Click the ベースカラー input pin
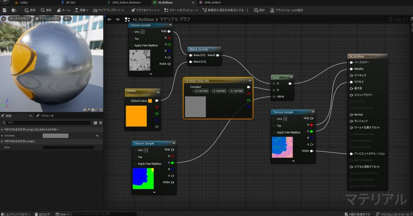The height and width of the screenshot is (216, 413). point(351,63)
